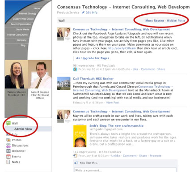Open the An Upgrade for Pages link

coord(93,58)
